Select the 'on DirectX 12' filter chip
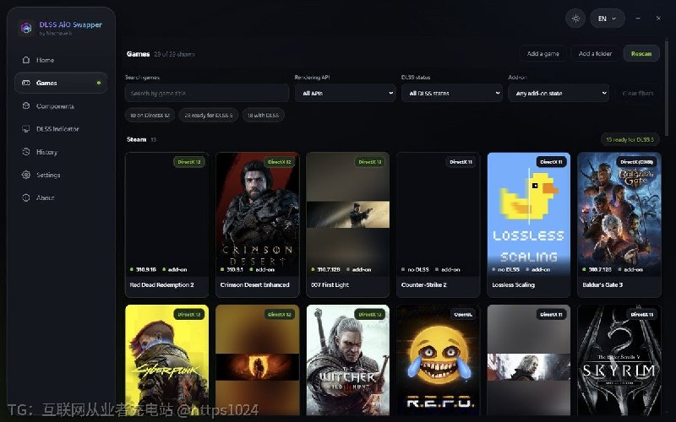 coord(150,115)
